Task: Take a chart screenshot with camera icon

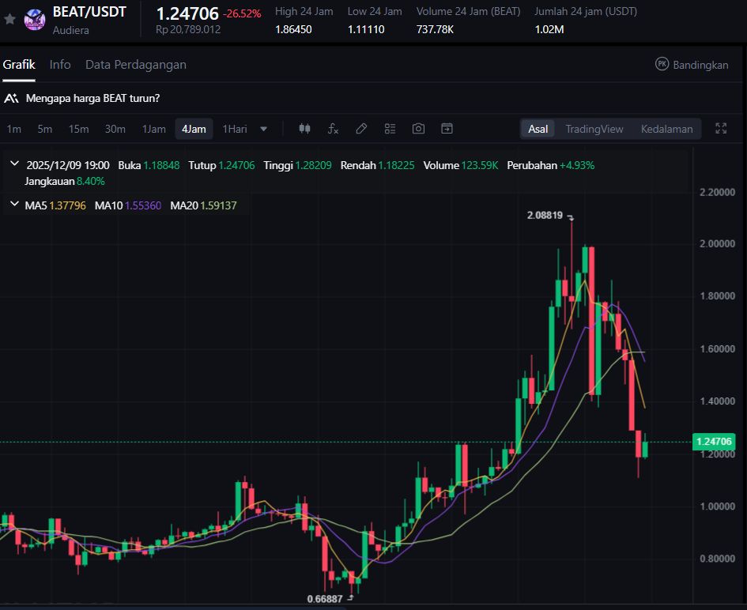Action: point(418,129)
